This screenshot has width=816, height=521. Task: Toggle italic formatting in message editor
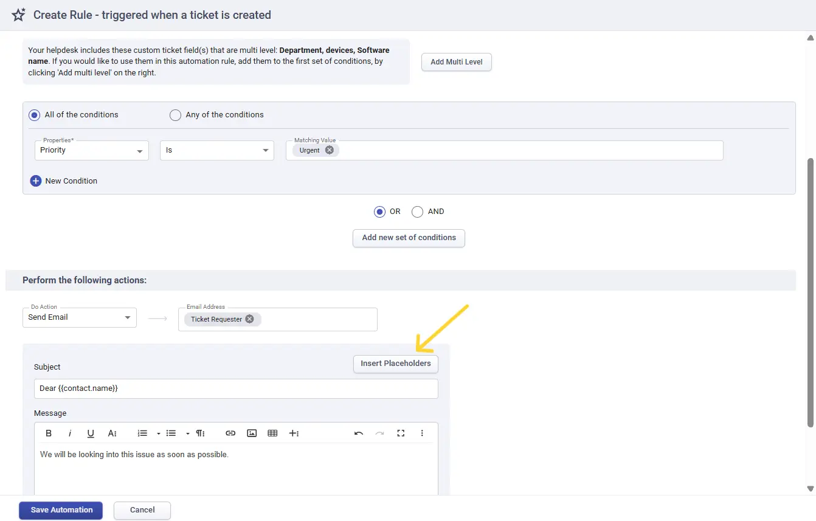click(70, 433)
